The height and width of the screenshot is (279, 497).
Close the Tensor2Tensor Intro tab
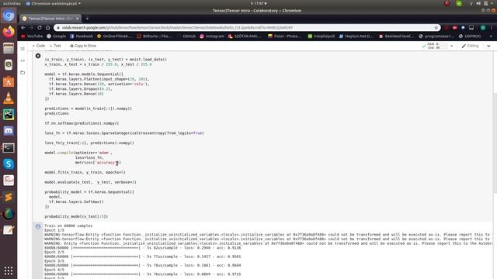[78, 19]
